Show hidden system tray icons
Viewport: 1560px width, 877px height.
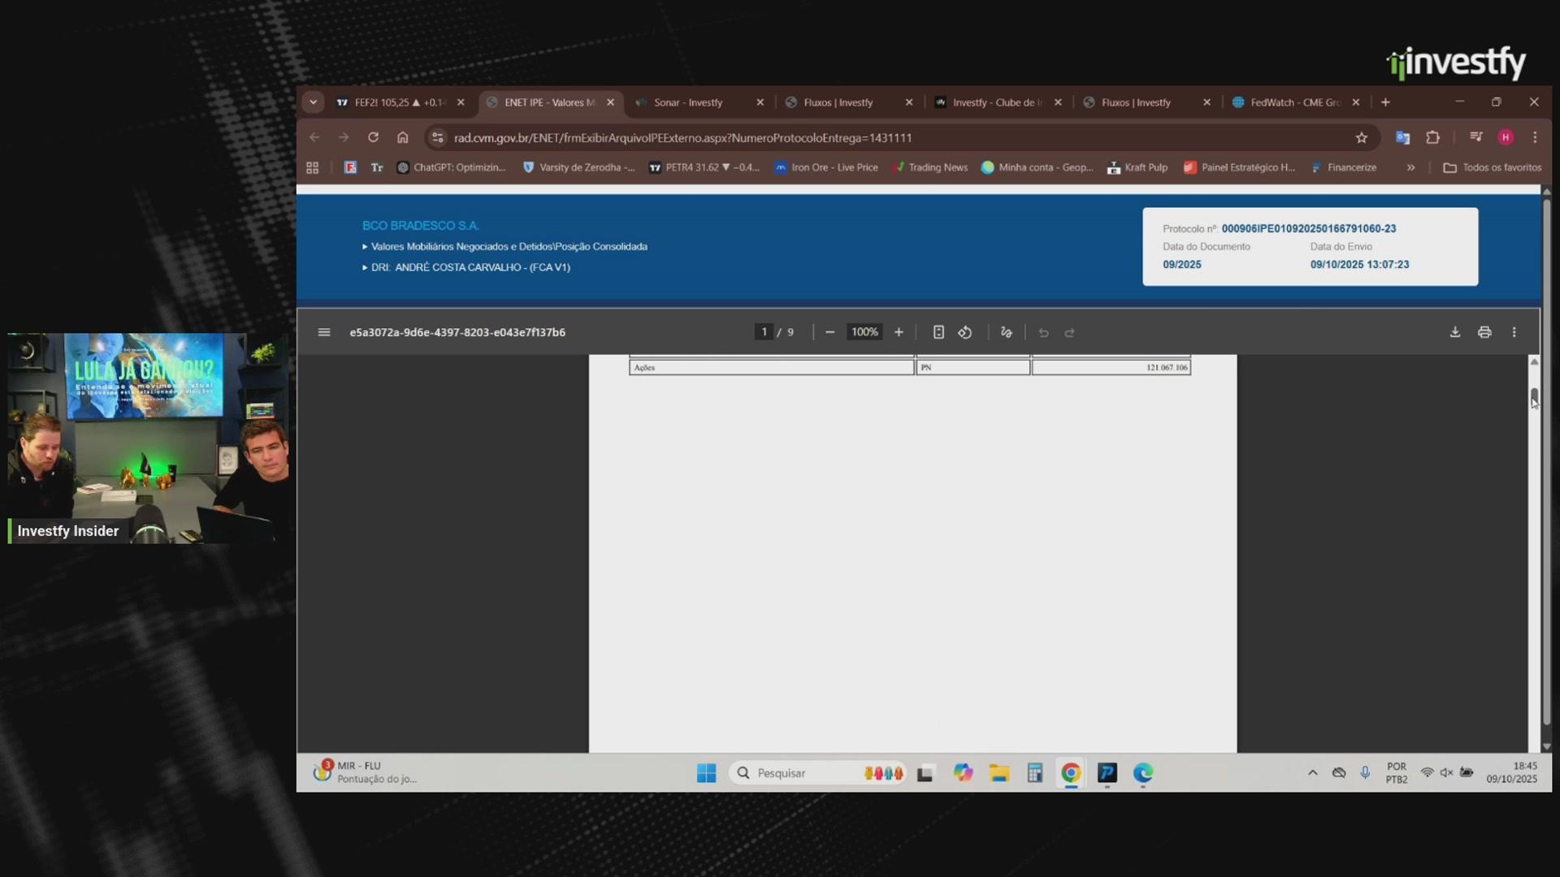[x=1312, y=773]
